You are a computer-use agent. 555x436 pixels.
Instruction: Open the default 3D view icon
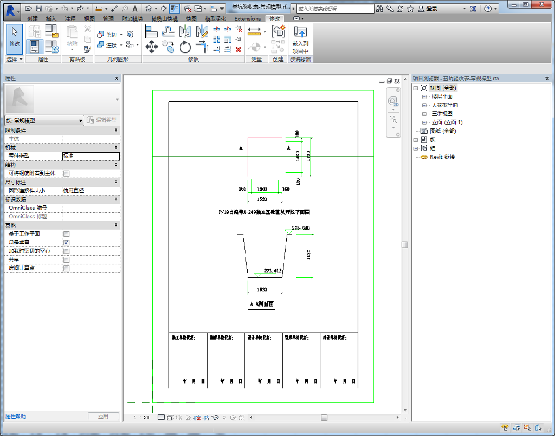coord(149,9)
